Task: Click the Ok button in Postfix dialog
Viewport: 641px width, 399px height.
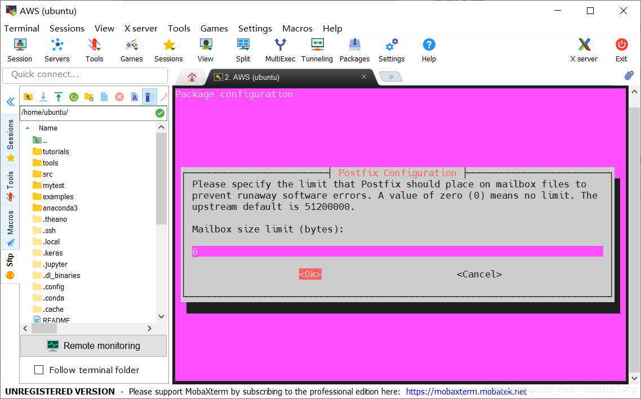Action: click(310, 274)
